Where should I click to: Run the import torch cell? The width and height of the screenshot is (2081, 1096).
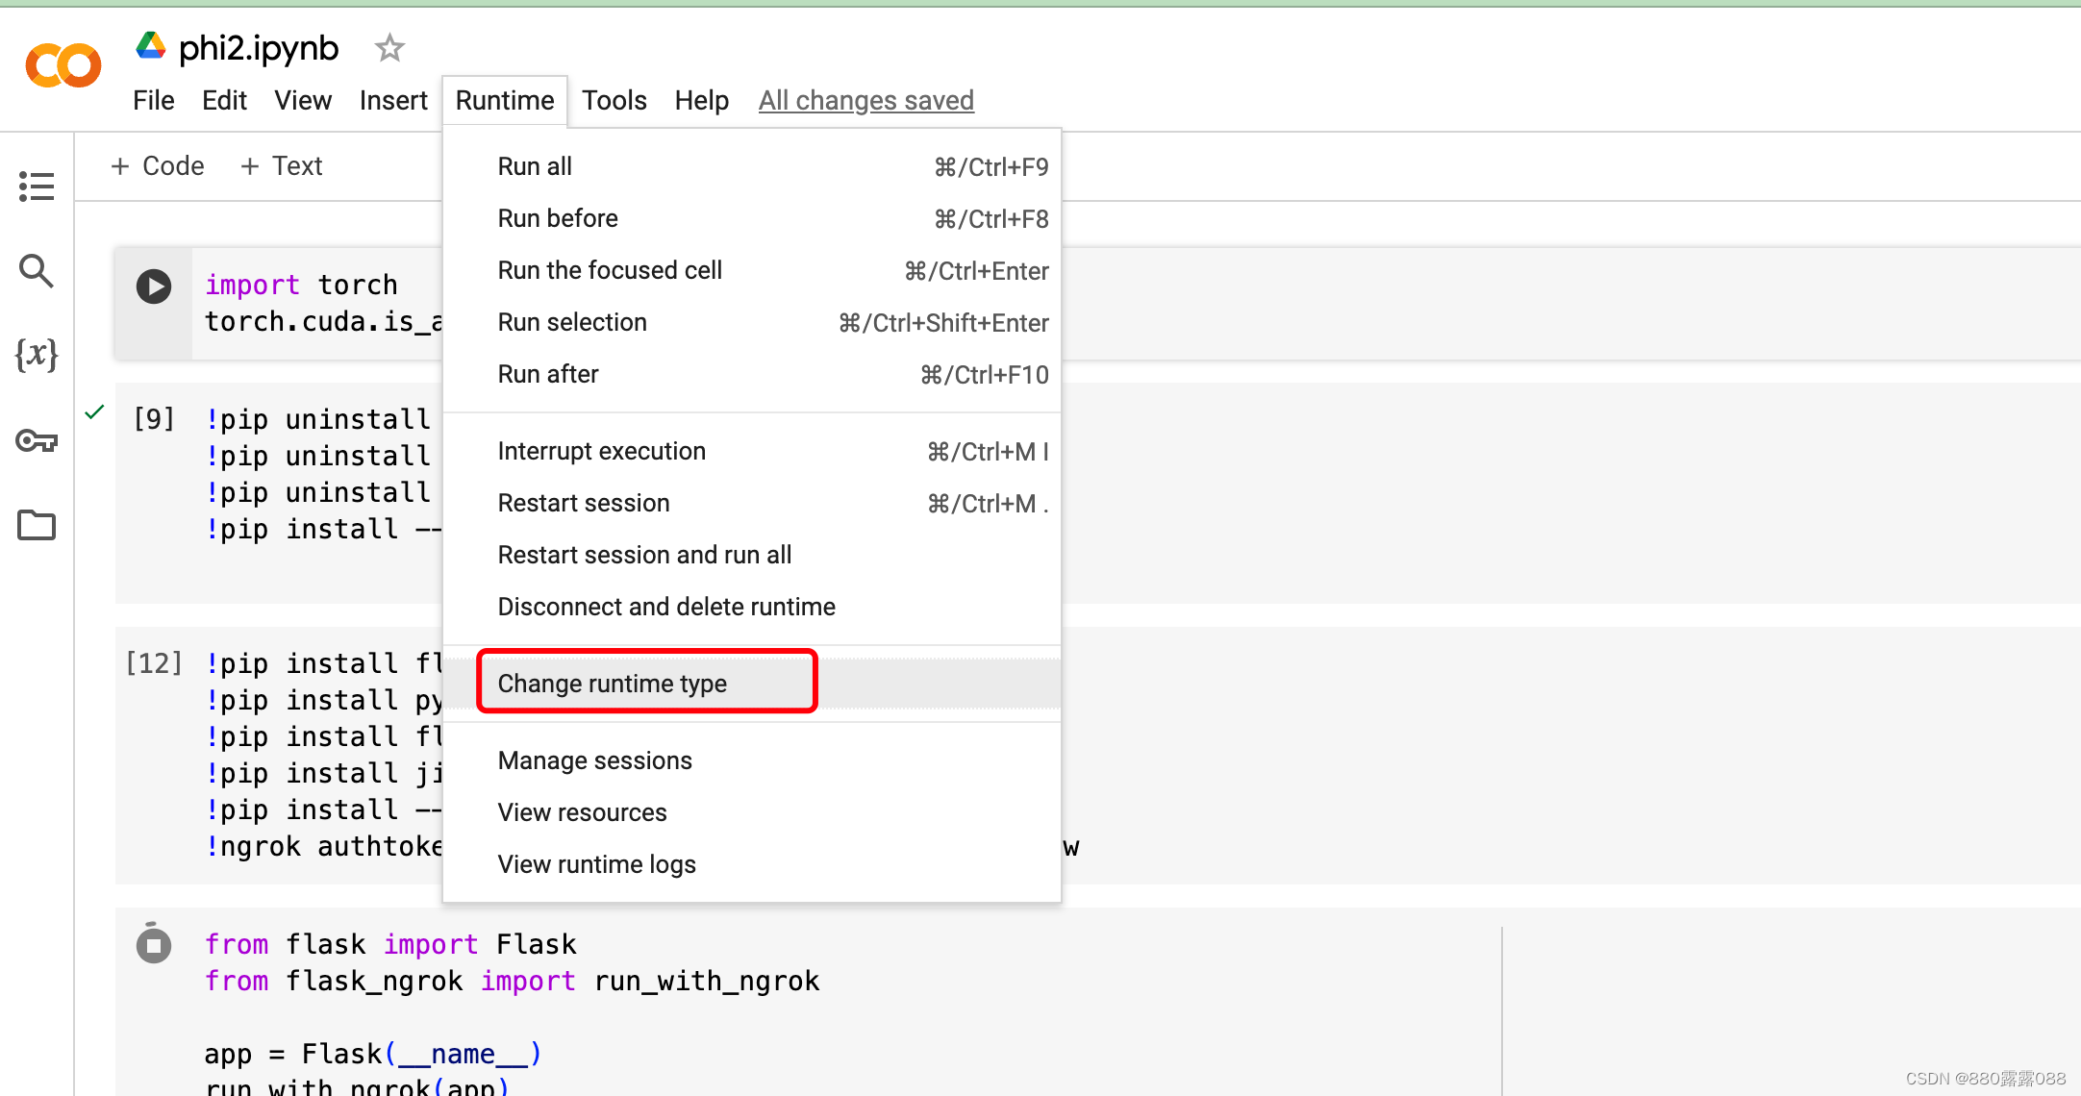154,286
